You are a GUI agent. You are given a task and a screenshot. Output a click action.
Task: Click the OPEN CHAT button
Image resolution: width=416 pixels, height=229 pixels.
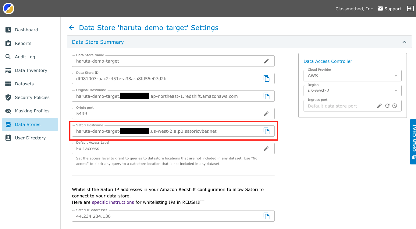click(x=413, y=142)
